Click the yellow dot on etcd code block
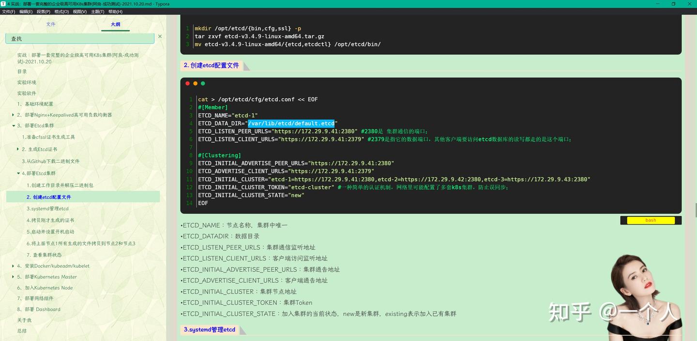The width and height of the screenshot is (697, 341). tap(195, 83)
